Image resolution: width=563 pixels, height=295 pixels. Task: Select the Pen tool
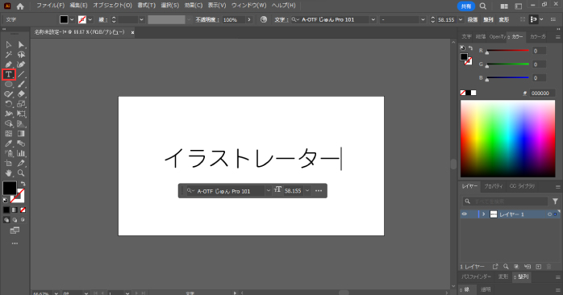[x=9, y=64]
